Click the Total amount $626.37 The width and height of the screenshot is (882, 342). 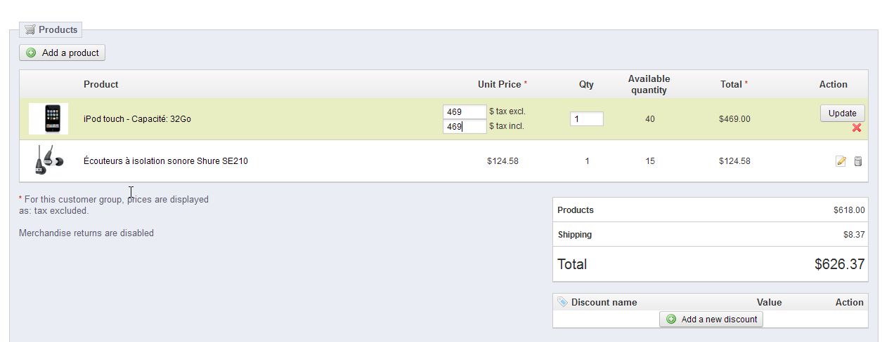click(x=839, y=264)
